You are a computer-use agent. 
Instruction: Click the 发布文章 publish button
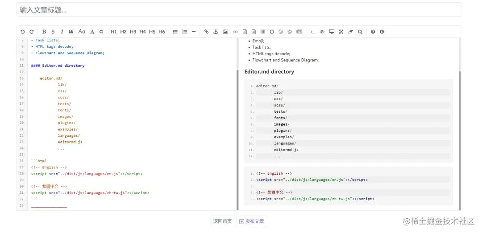click(x=252, y=221)
